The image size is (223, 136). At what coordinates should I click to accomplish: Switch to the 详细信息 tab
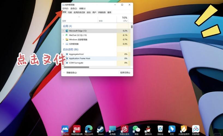(x=102, y=13)
